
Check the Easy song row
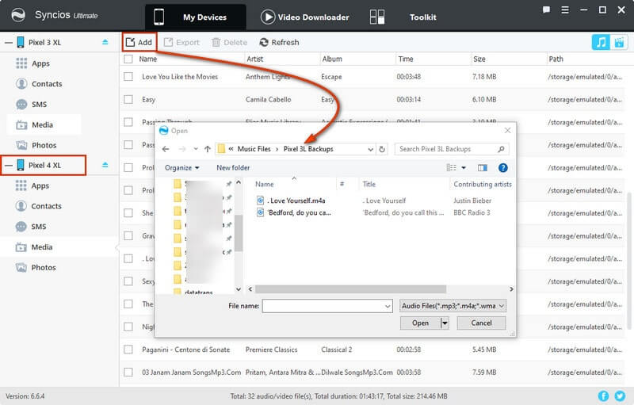click(x=128, y=99)
